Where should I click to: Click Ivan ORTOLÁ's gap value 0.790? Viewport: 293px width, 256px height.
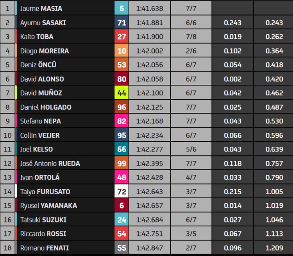(274, 178)
